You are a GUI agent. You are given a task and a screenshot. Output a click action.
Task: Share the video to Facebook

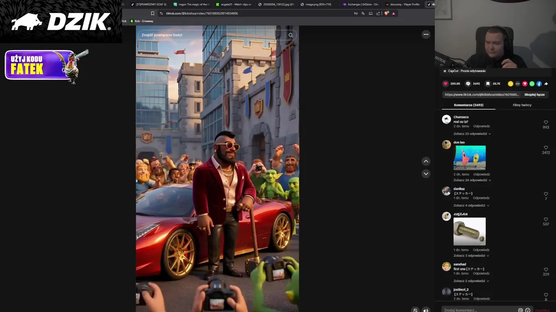click(x=539, y=84)
